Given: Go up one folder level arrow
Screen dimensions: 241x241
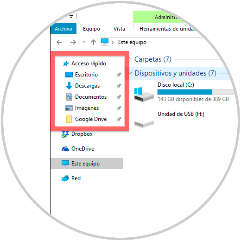Looking at the screenshot, I should click(x=94, y=42).
